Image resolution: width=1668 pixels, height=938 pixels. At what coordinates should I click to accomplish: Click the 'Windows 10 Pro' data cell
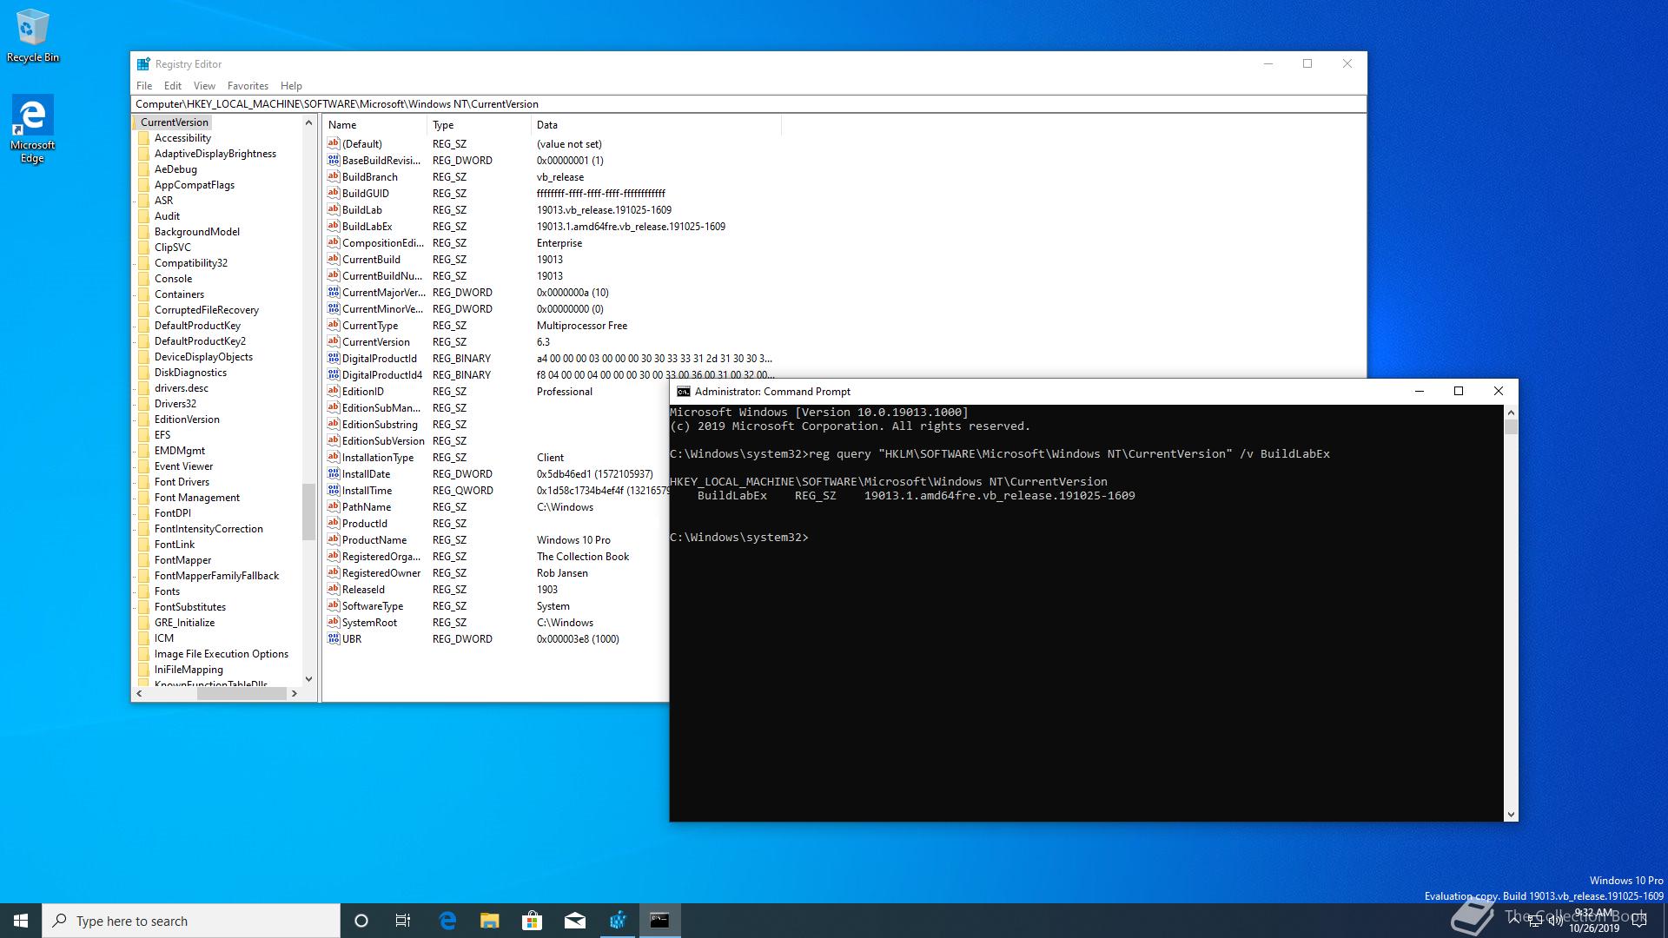pyautogui.click(x=573, y=540)
